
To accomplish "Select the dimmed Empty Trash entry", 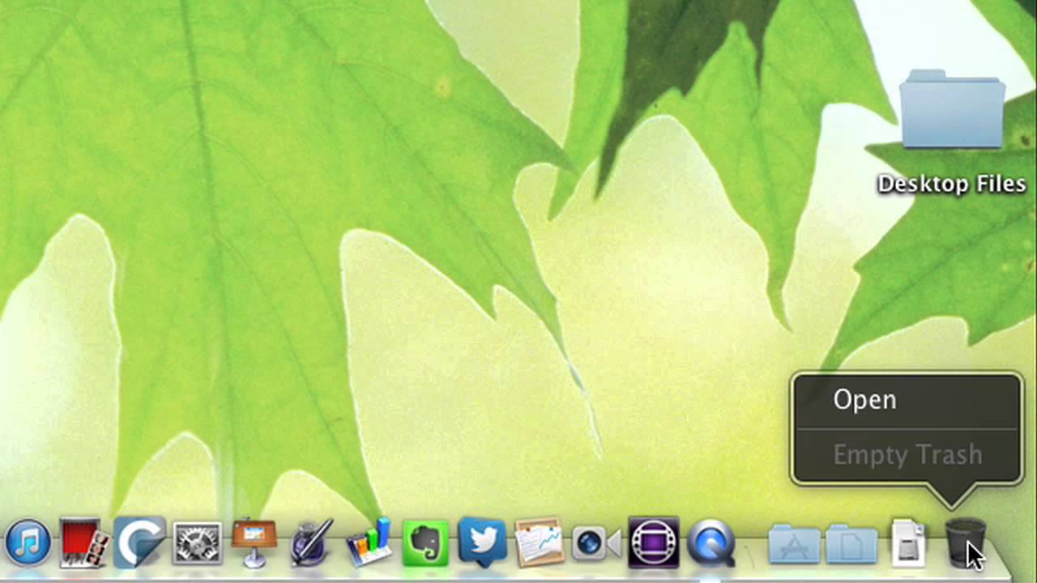I will pyautogui.click(x=907, y=454).
